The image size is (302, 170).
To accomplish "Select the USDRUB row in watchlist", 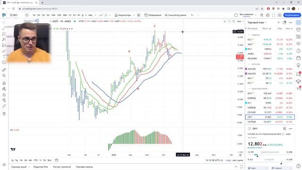I will pos(270,108).
